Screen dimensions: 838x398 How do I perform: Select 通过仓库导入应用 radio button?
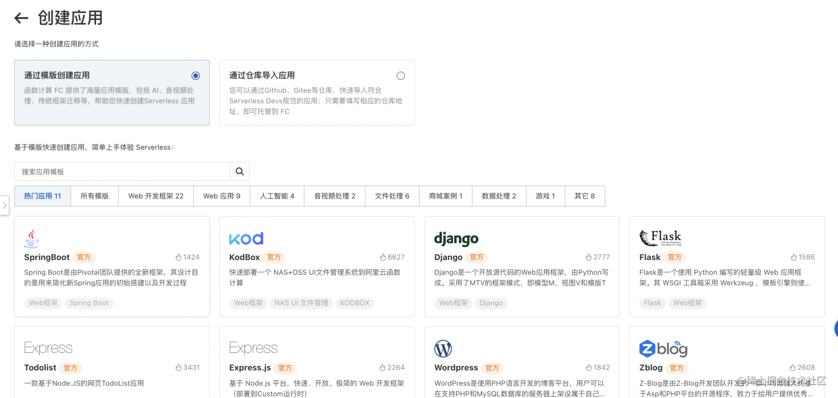pyautogui.click(x=401, y=76)
